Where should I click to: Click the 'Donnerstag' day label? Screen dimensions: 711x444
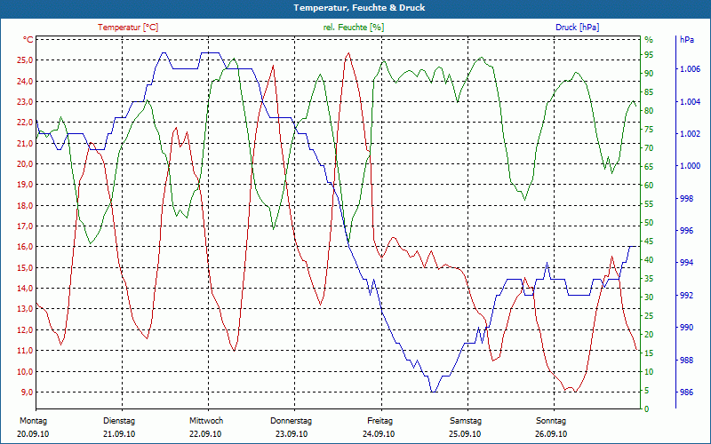(292, 421)
